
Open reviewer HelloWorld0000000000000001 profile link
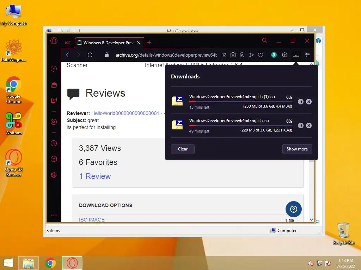click(125, 113)
